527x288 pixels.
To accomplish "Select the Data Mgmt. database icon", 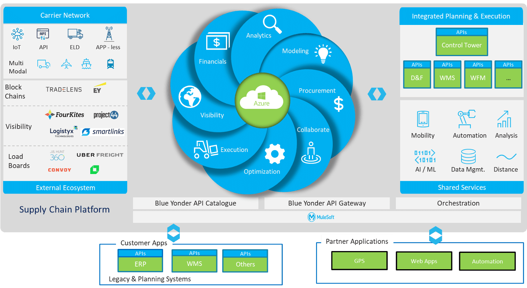I will pos(468,156).
